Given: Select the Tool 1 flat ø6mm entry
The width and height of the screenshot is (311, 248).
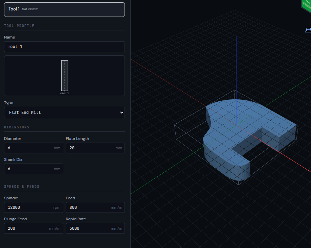Looking at the screenshot, I should (64, 9).
